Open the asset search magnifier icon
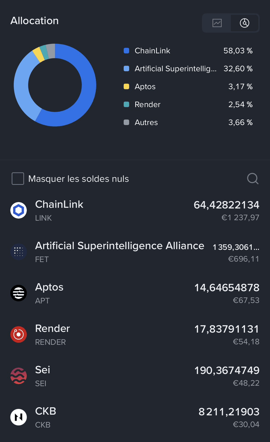This screenshot has height=442, width=270. coord(253,179)
